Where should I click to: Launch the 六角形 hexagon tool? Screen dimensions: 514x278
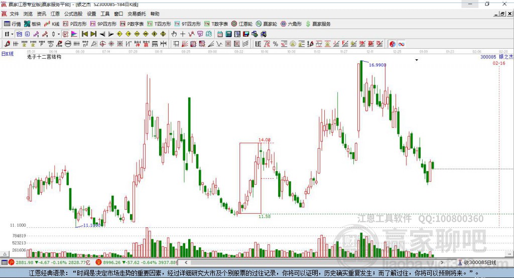(x=291, y=24)
